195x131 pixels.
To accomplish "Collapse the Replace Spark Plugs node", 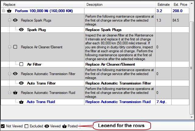I will click(9, 20).
